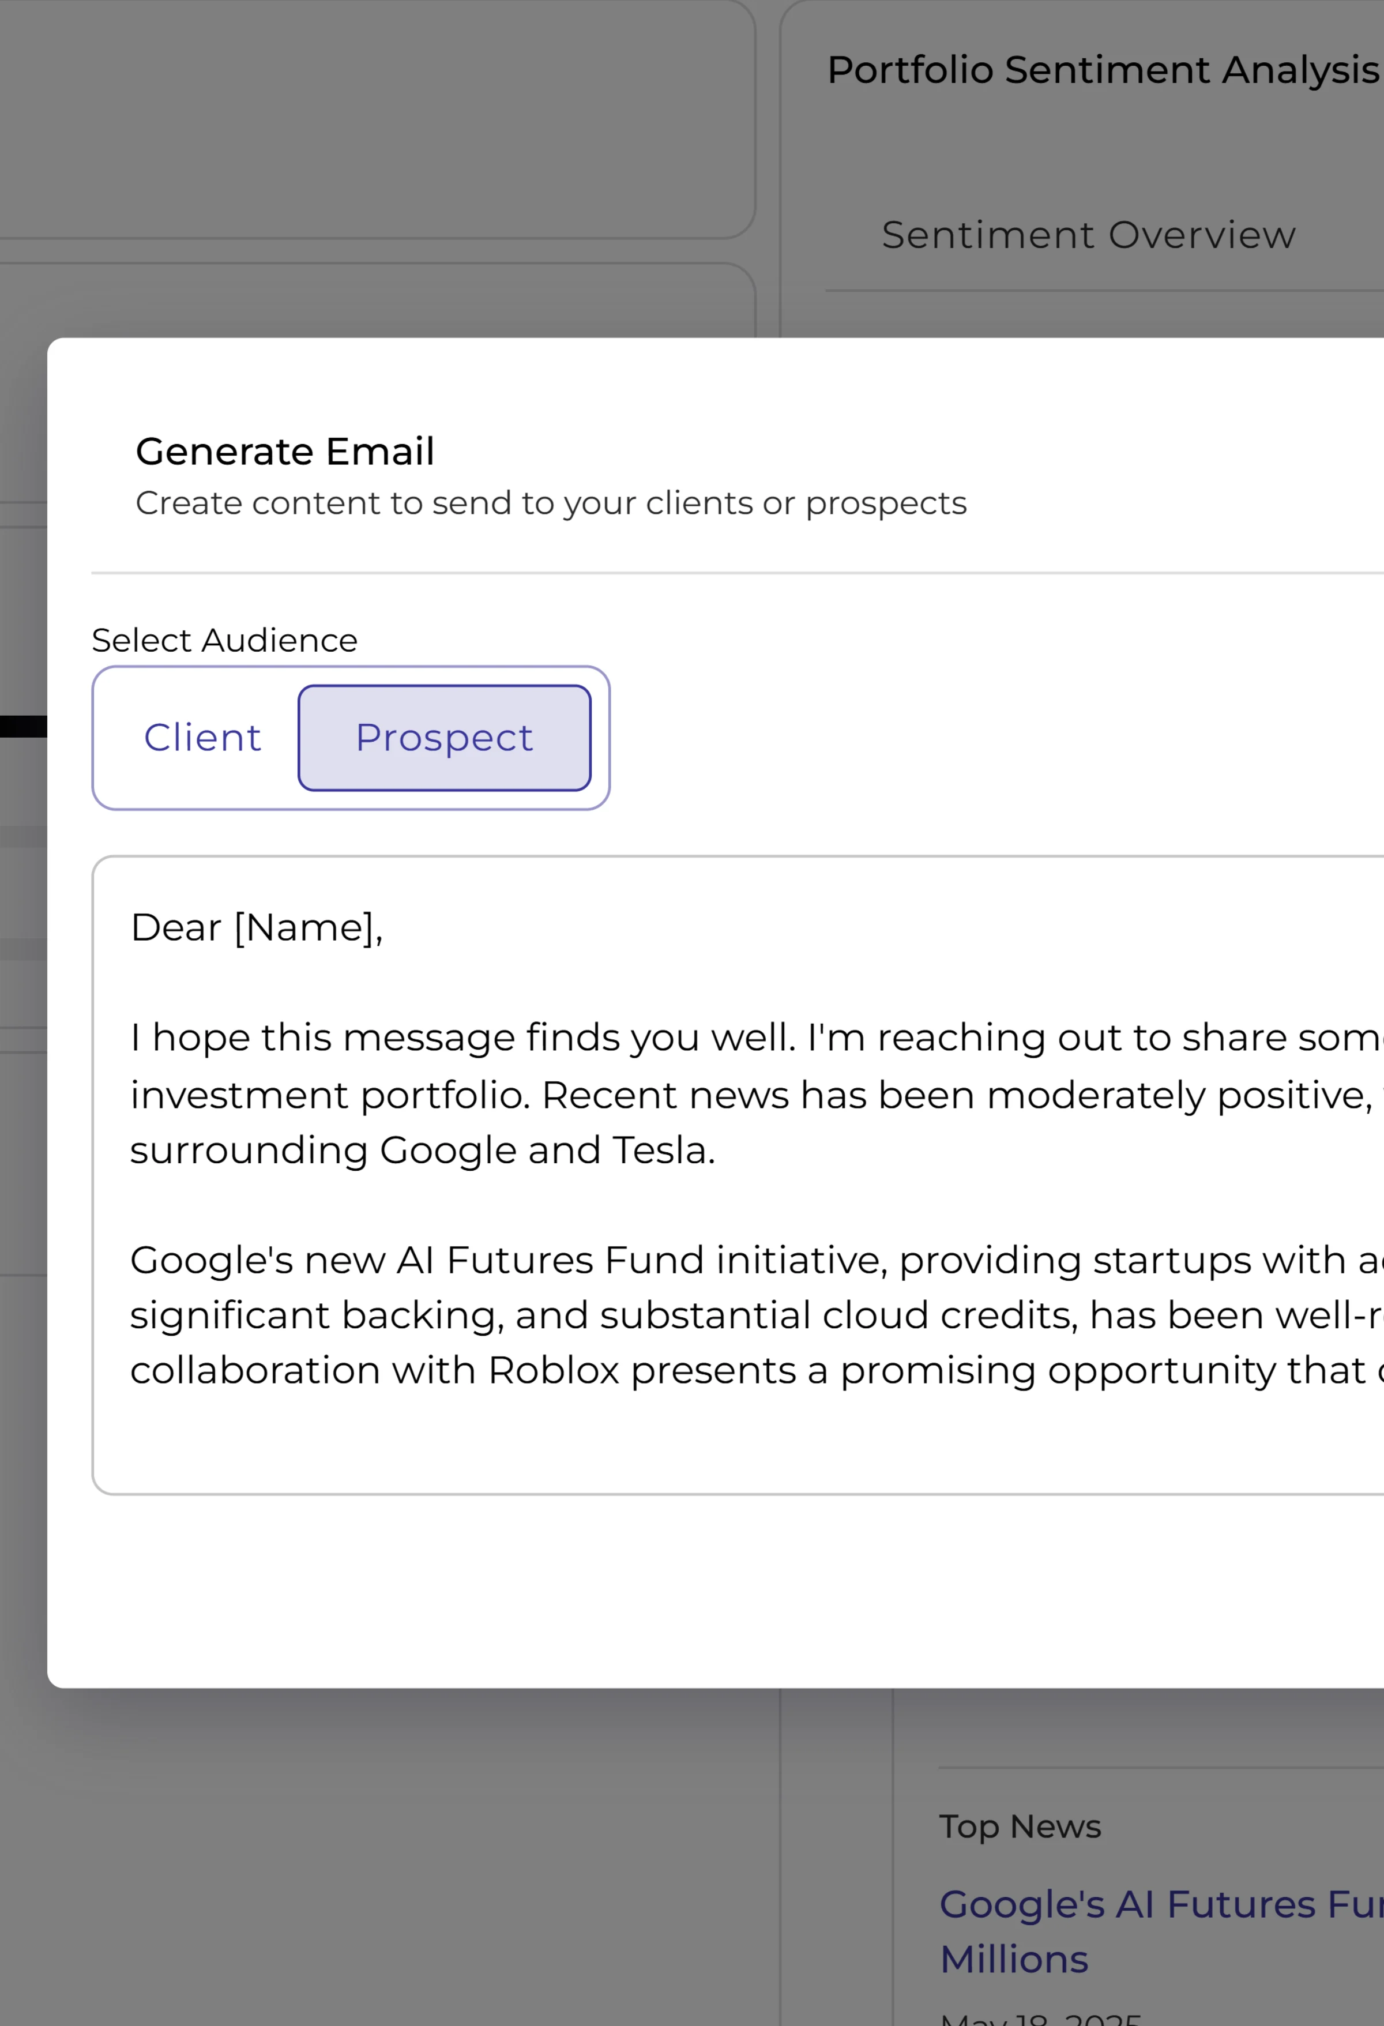Click the Generate Email dialog title
This screenshot has width=1384, height=2026.
[x=285, y=452]
